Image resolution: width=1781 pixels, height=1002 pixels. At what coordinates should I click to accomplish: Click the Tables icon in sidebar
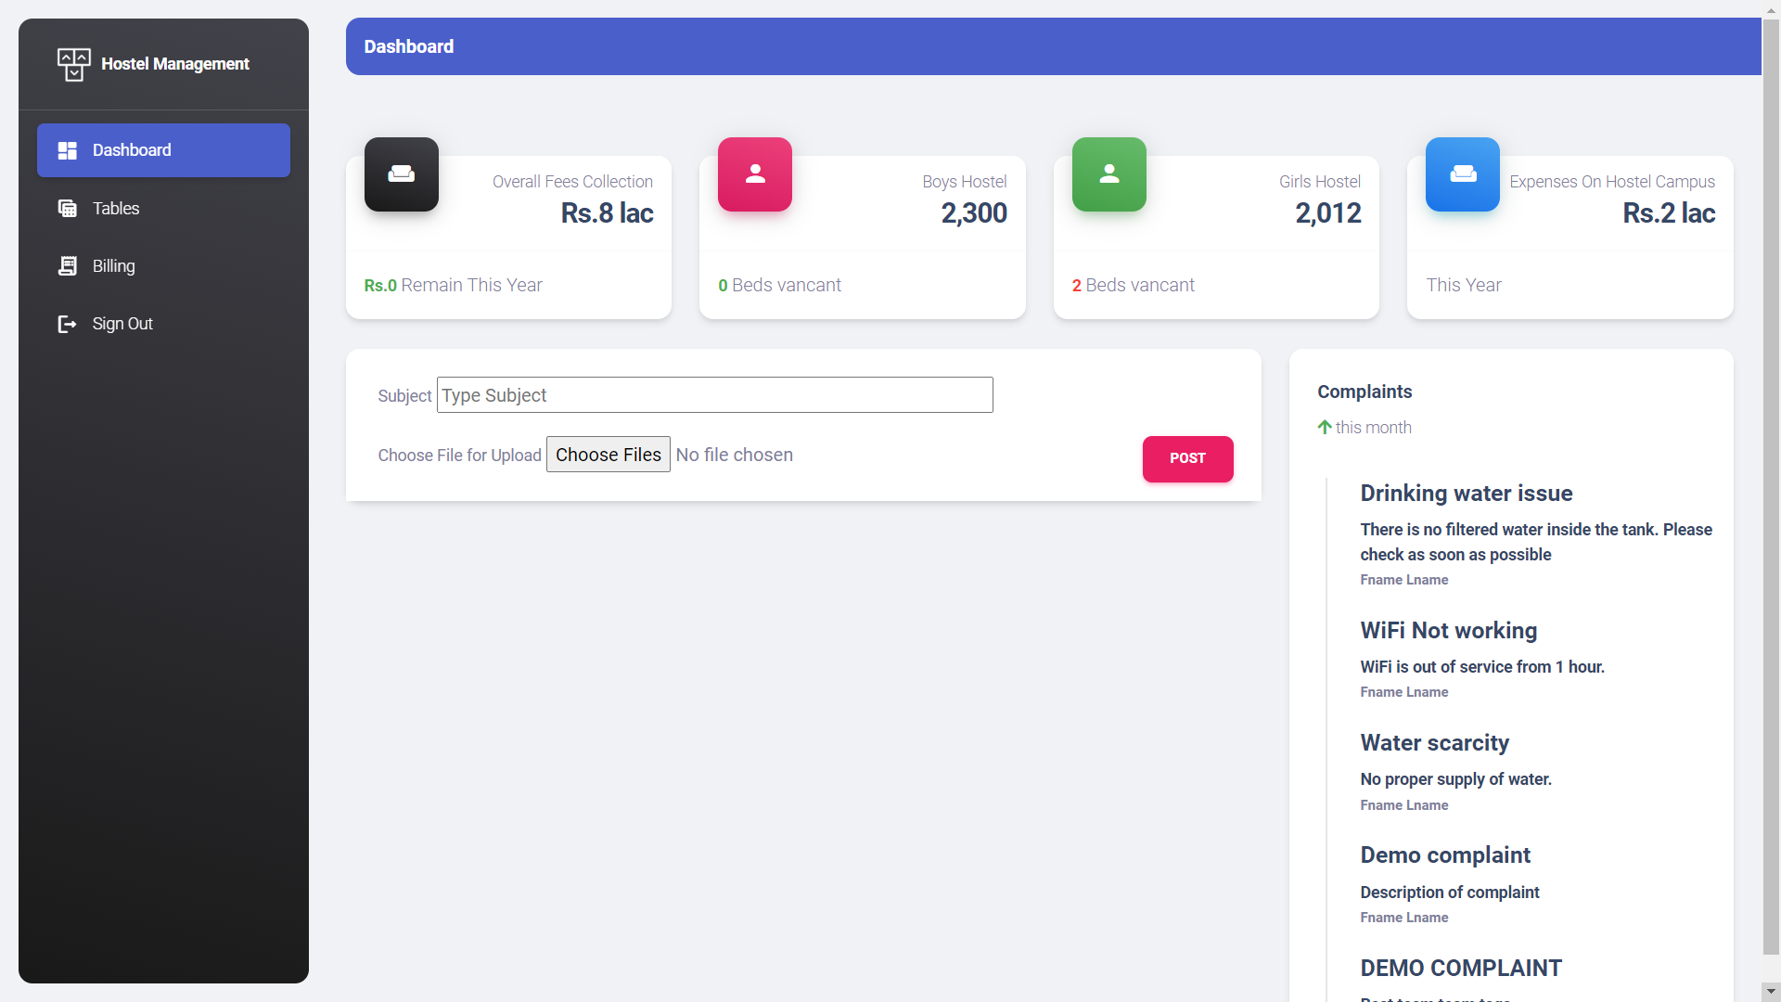pyautogui.click(x=68, y=209)
